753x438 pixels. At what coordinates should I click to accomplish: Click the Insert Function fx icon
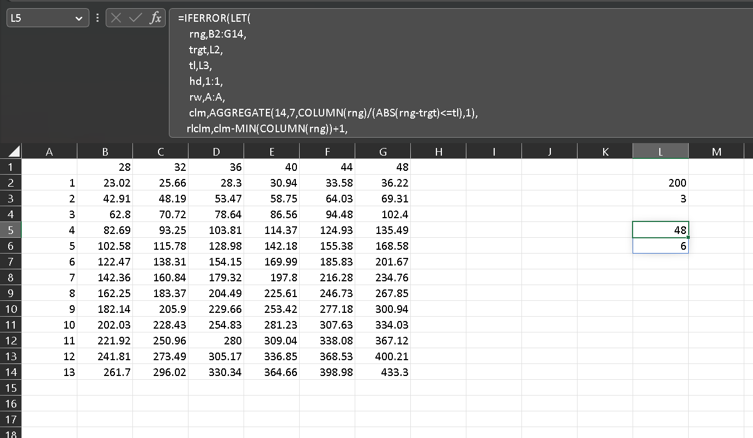point(155,17)
